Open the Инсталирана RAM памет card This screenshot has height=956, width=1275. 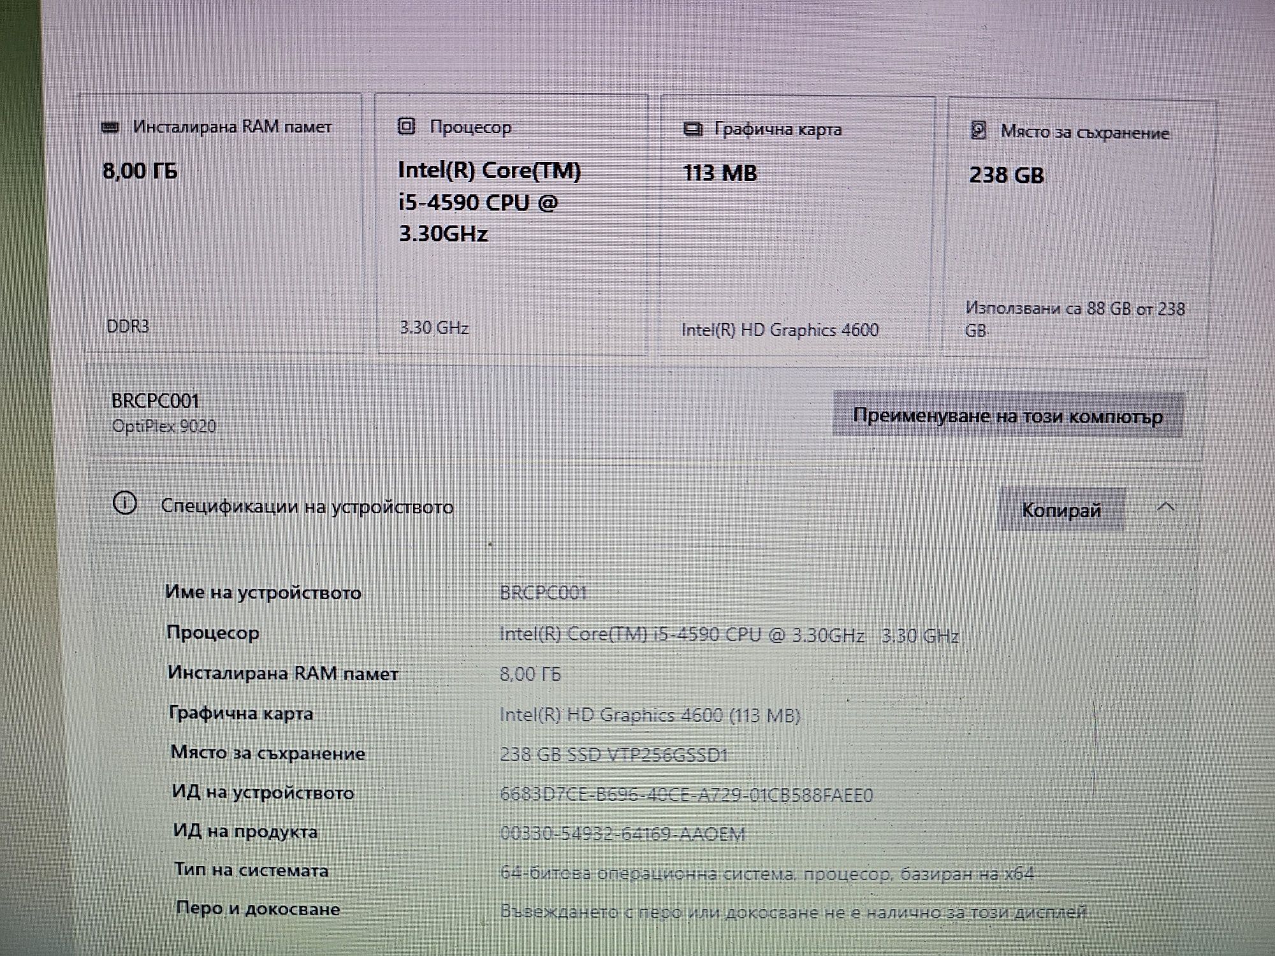click(x=223, y=223)
